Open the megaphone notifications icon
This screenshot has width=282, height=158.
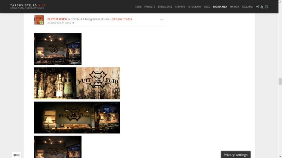(258, 7)
